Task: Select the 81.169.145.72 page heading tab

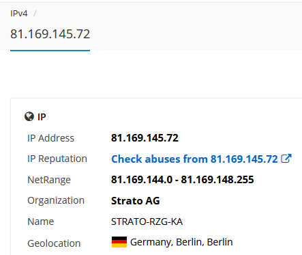Action: [50, 34]
